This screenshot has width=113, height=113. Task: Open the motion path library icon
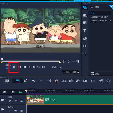pyautogui.click(x=85, y=54)
